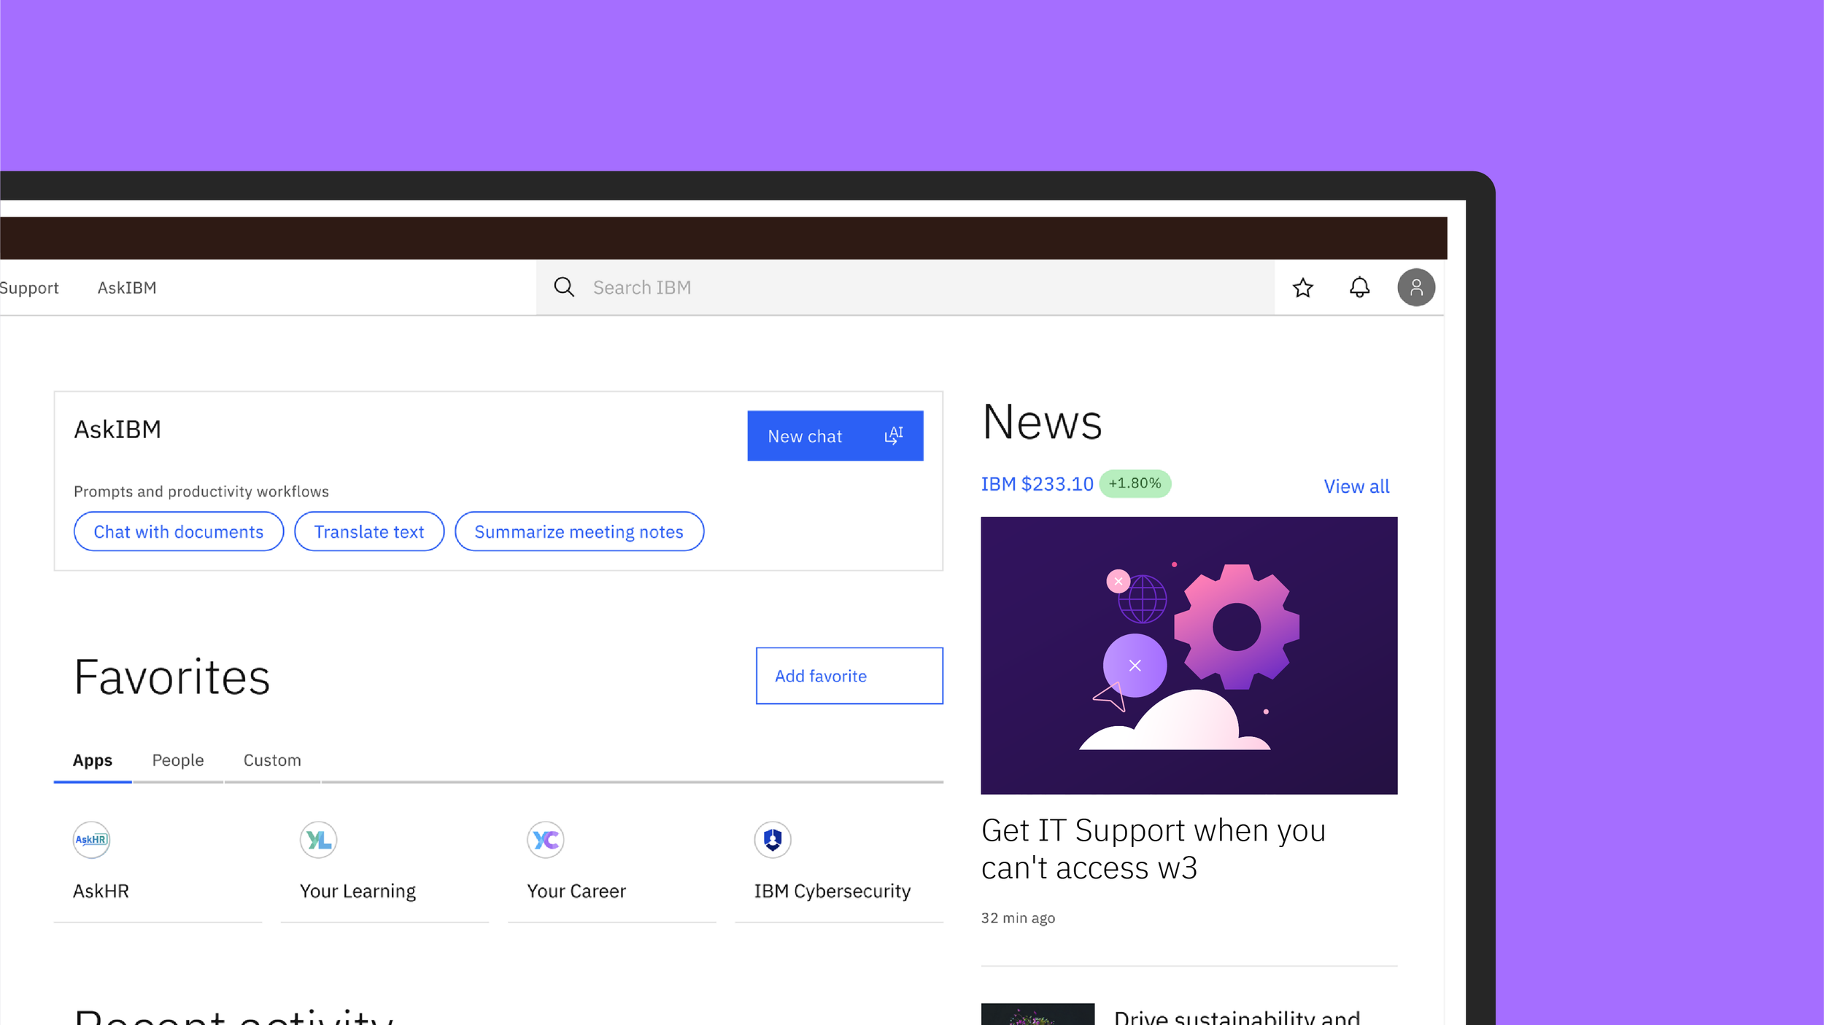Click the star favorites icon in header
The height and width of the screenshot is (1025, 1824).
click(1302, 288)
